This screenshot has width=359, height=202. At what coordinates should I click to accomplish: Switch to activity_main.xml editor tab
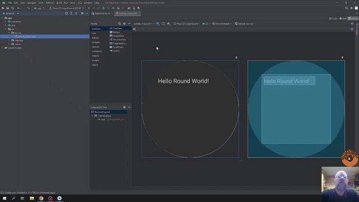[x=127, y=13]
